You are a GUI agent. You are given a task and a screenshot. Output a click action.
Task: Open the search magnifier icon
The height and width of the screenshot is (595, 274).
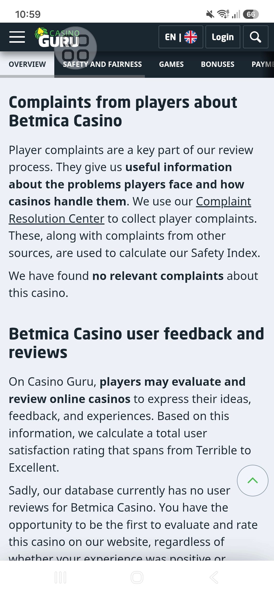[x=255, y=37]
